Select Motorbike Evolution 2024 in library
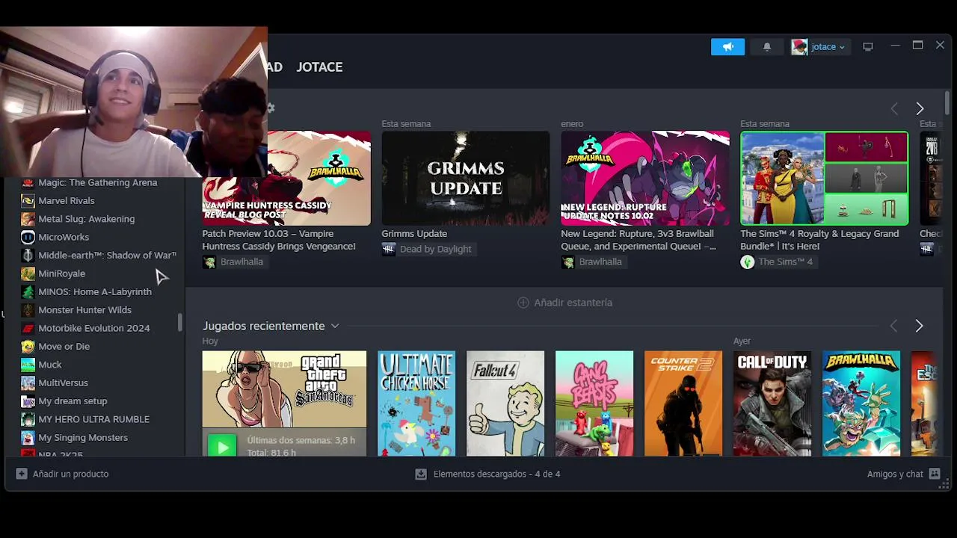This screenshot has height=538, width=957. pos(93,328)
